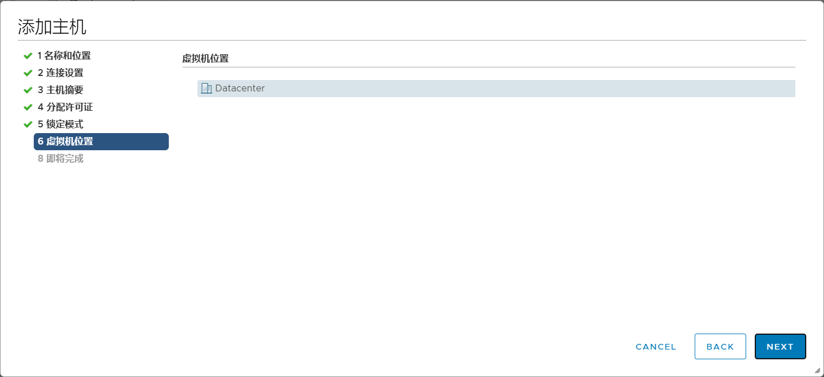824x377 pixels.
Task: Select the Datacenter row
Action: point(496,89)
